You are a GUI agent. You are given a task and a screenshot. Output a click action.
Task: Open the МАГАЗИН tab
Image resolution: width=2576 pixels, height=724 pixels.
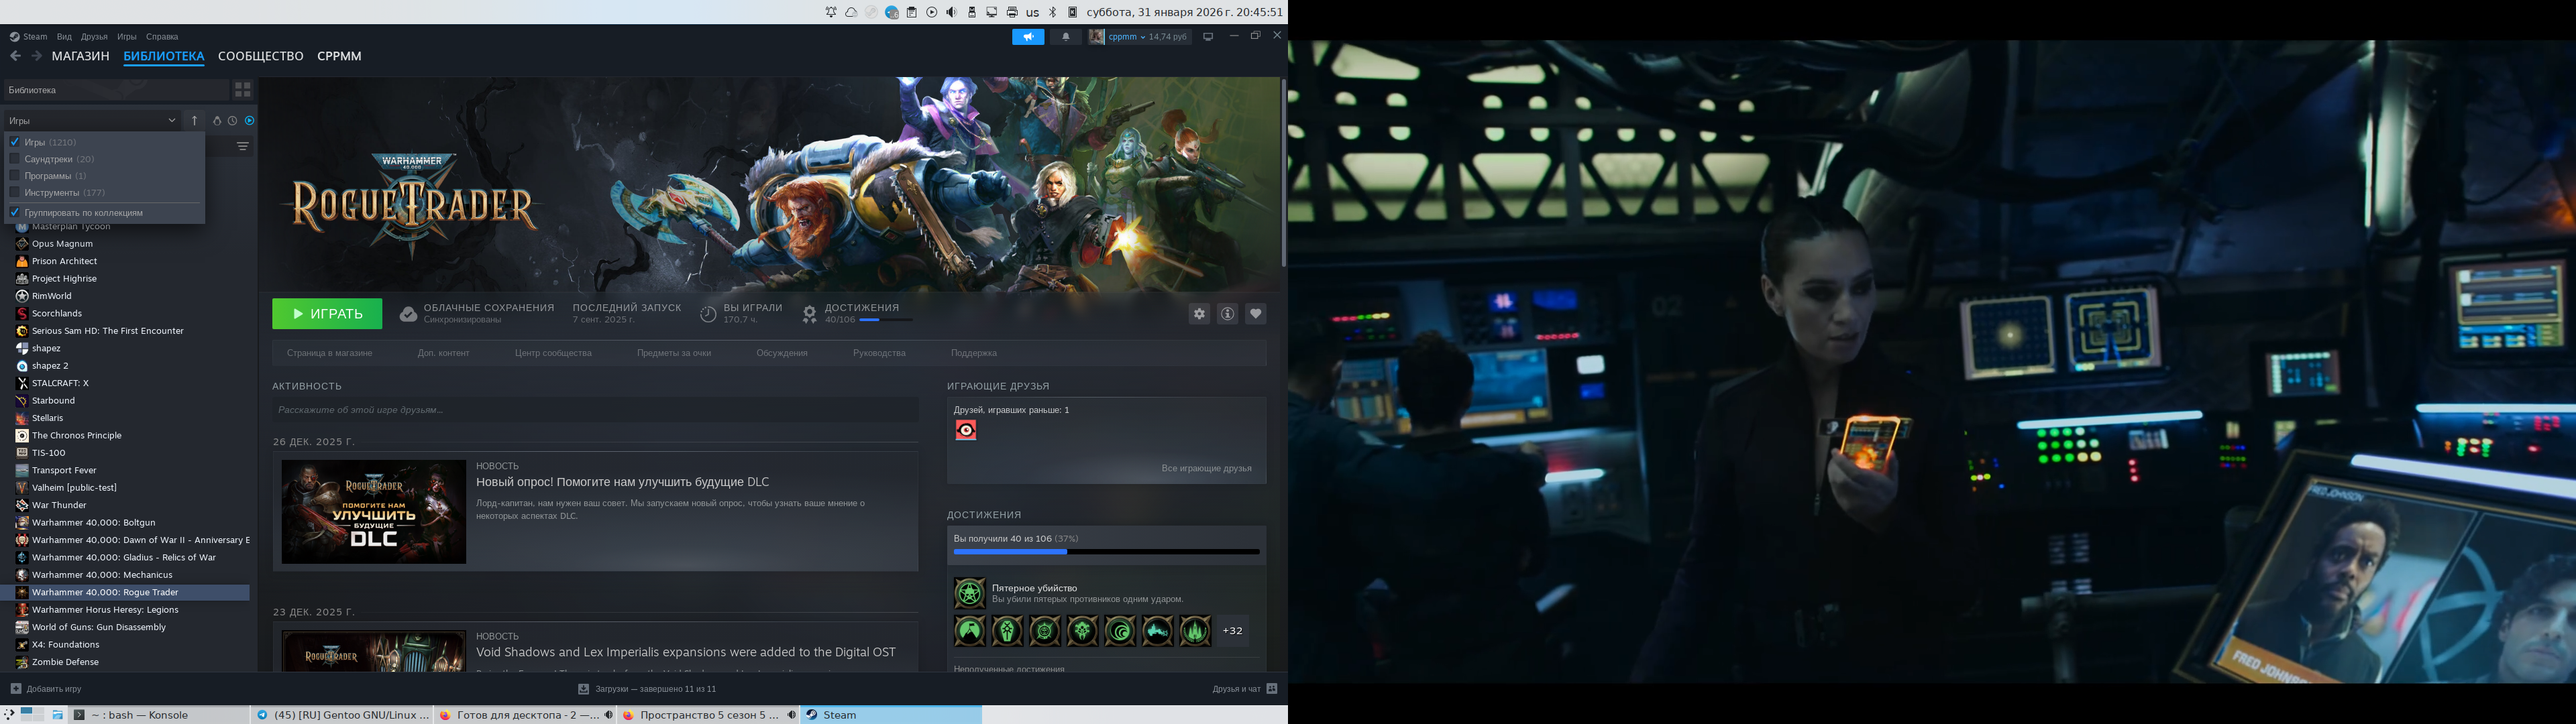coord(80,56)
